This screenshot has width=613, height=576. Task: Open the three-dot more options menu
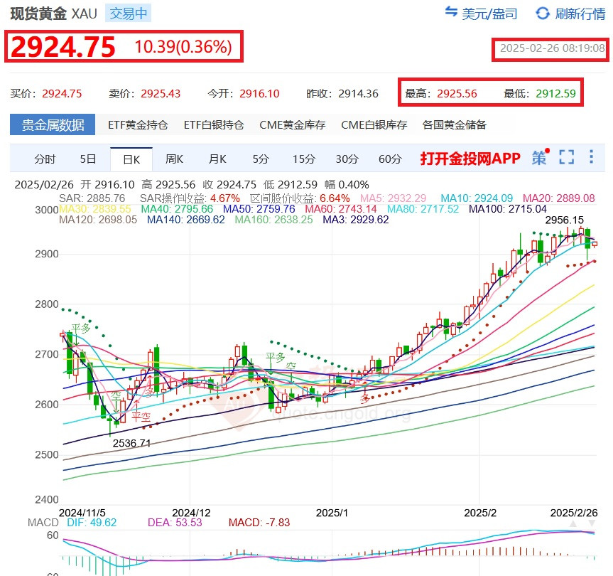592,157
